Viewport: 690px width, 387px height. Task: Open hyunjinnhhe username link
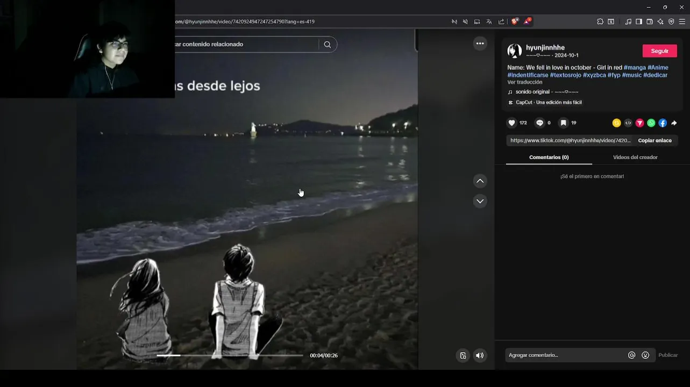pyautogui.click(x=545, y=47)
